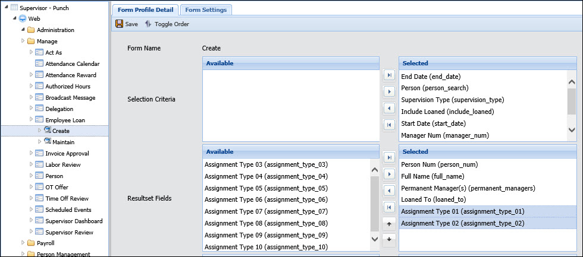
Task: Expand the Payroll folder
Action: pyautogui.click(x=23, y=243)
